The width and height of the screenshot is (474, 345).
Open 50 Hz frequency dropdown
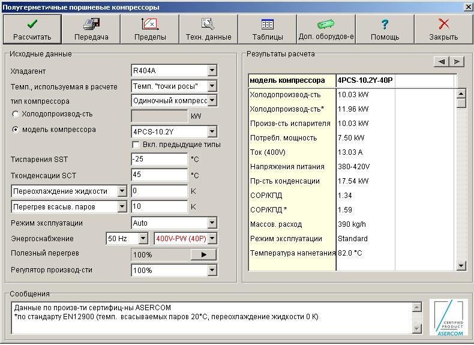pos(143,238)
